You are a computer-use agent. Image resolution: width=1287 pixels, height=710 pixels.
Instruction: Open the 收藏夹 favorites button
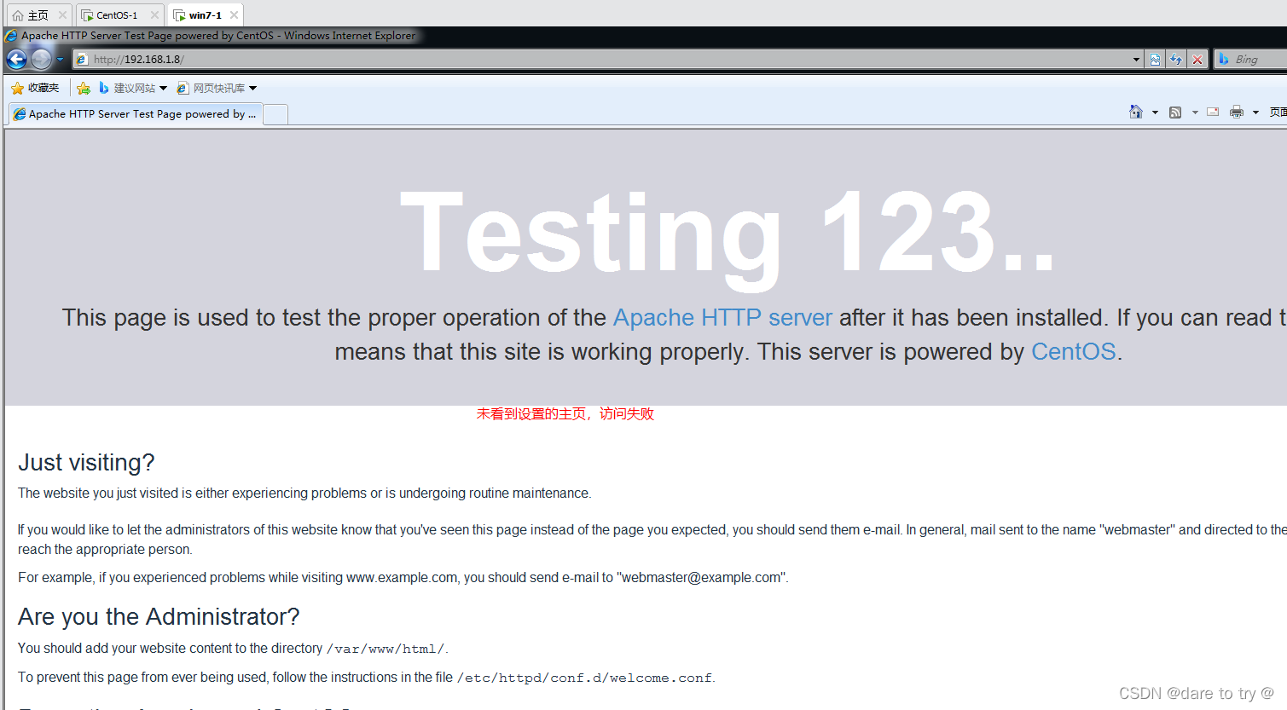tap(35, 88)
